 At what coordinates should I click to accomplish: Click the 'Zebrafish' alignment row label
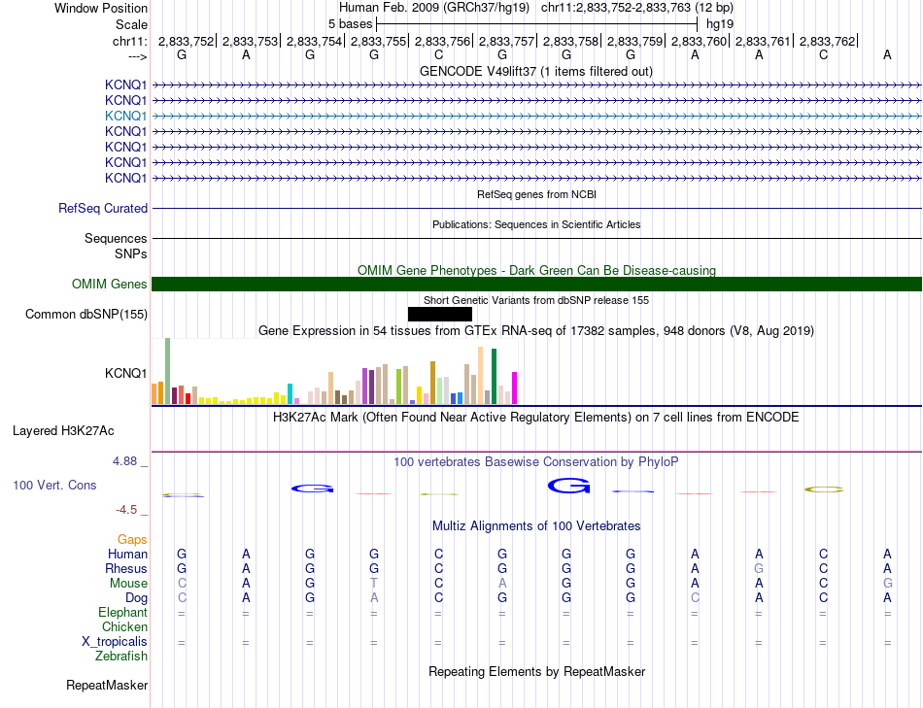(121, 657)
